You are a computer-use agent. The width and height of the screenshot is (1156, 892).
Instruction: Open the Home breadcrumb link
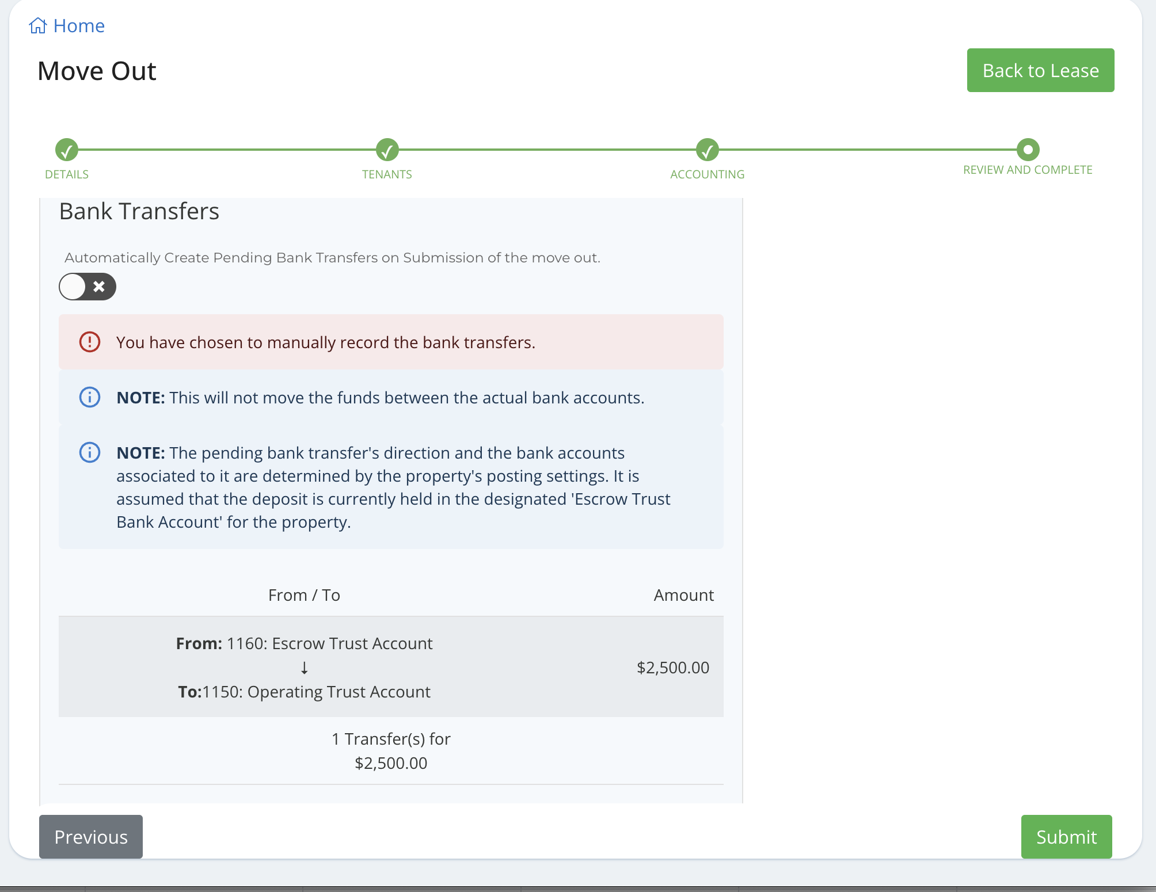78,25
